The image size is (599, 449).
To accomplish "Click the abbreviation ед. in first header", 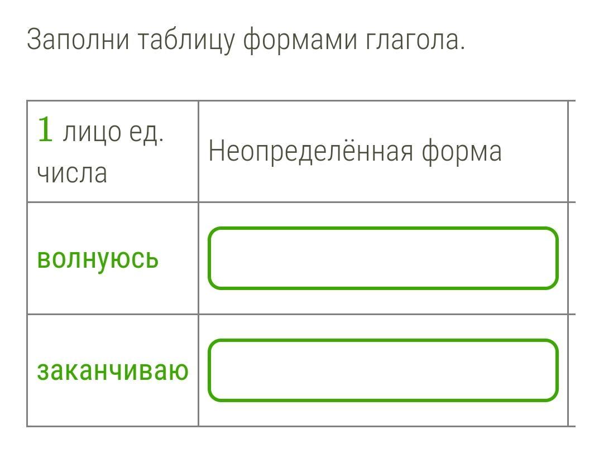I will point(147,133).
